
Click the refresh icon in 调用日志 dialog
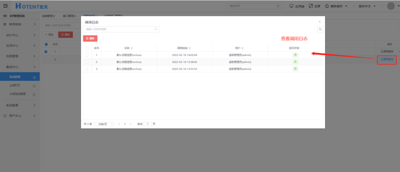point(320,29)
